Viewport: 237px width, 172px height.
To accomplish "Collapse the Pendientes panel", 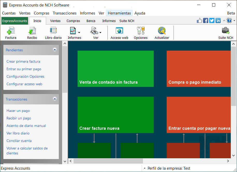I will pyautogui.click(x=55, y=49).
